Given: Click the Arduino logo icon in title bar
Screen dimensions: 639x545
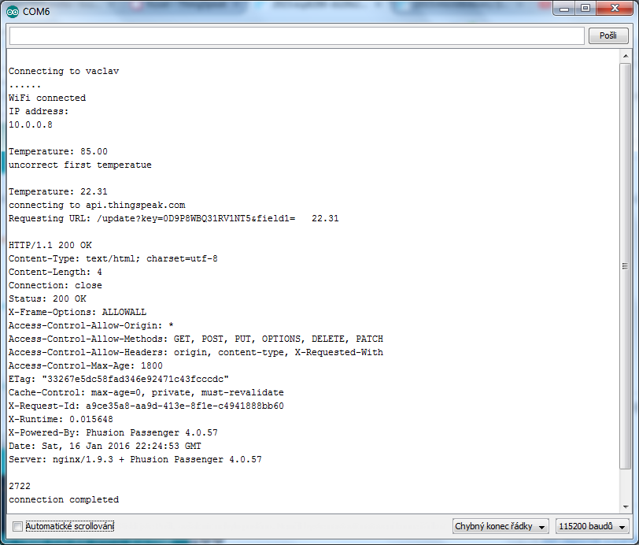Looking at the screenshot, I should point(13,12).
